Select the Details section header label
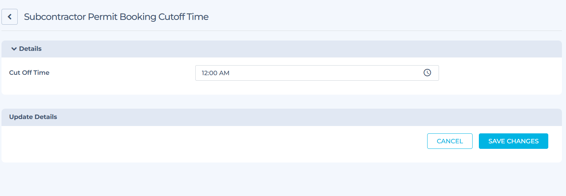 click(30, 49)
